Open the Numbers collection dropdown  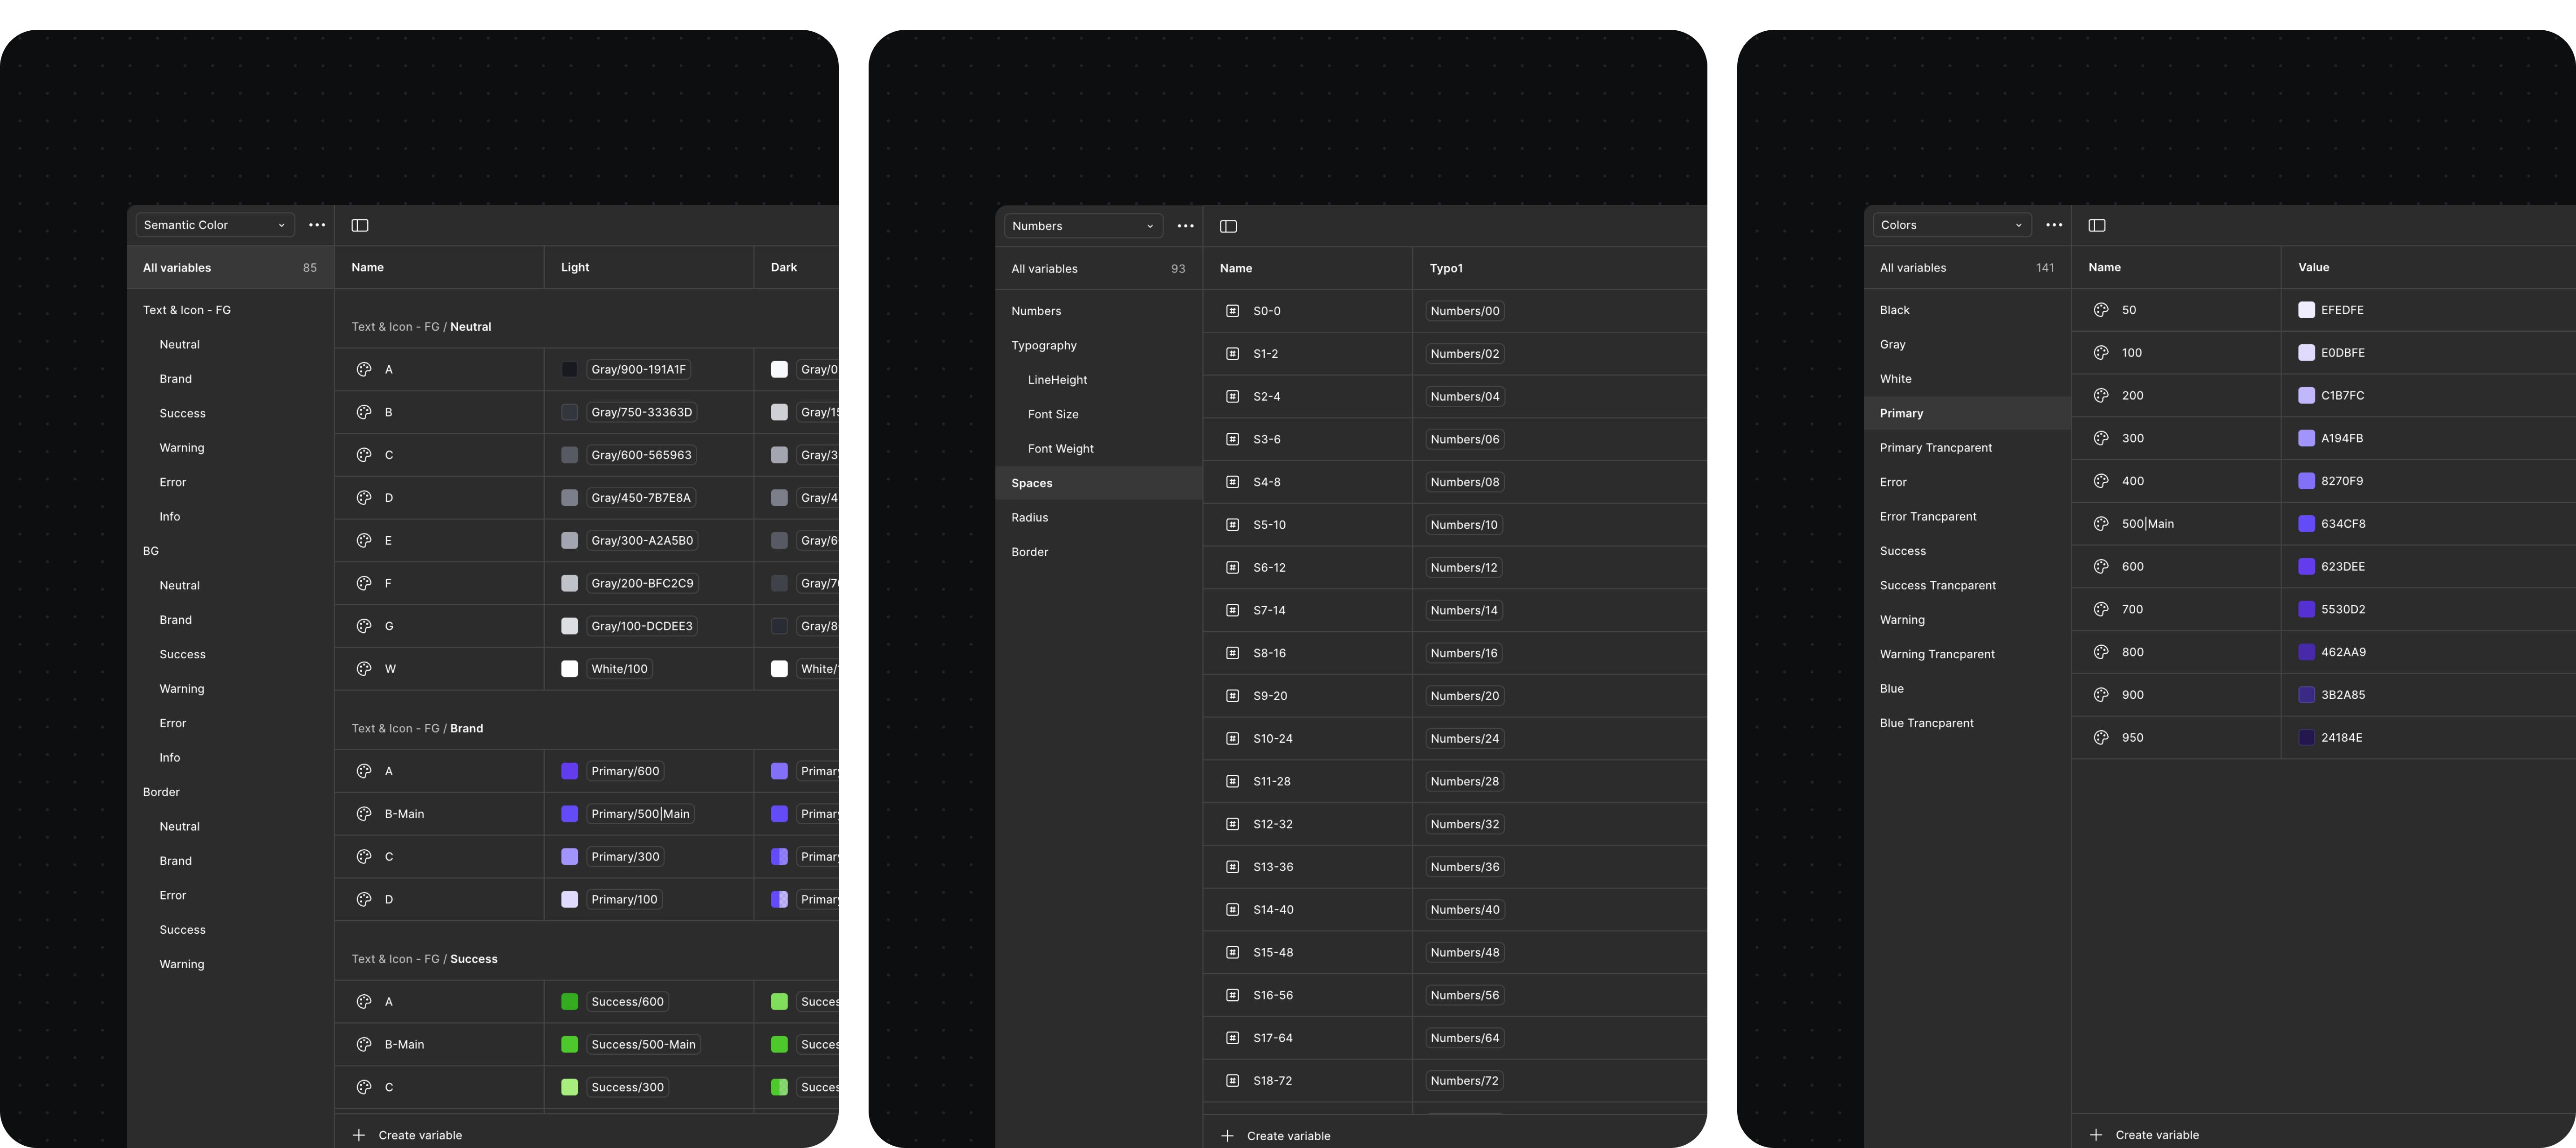tap(1083, 226)
